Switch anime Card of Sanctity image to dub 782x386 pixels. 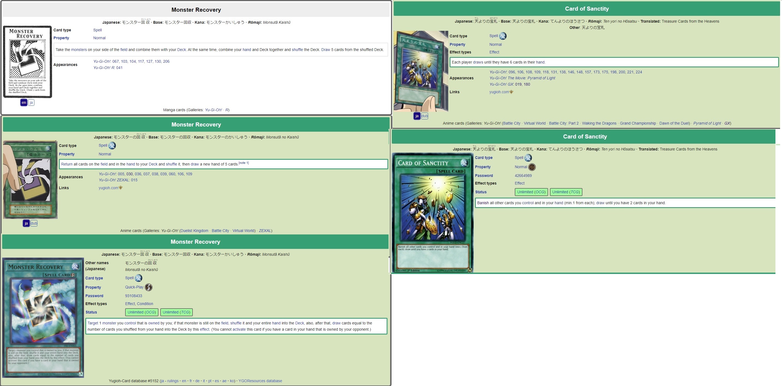pyautogui.click(x=424, y=116)
